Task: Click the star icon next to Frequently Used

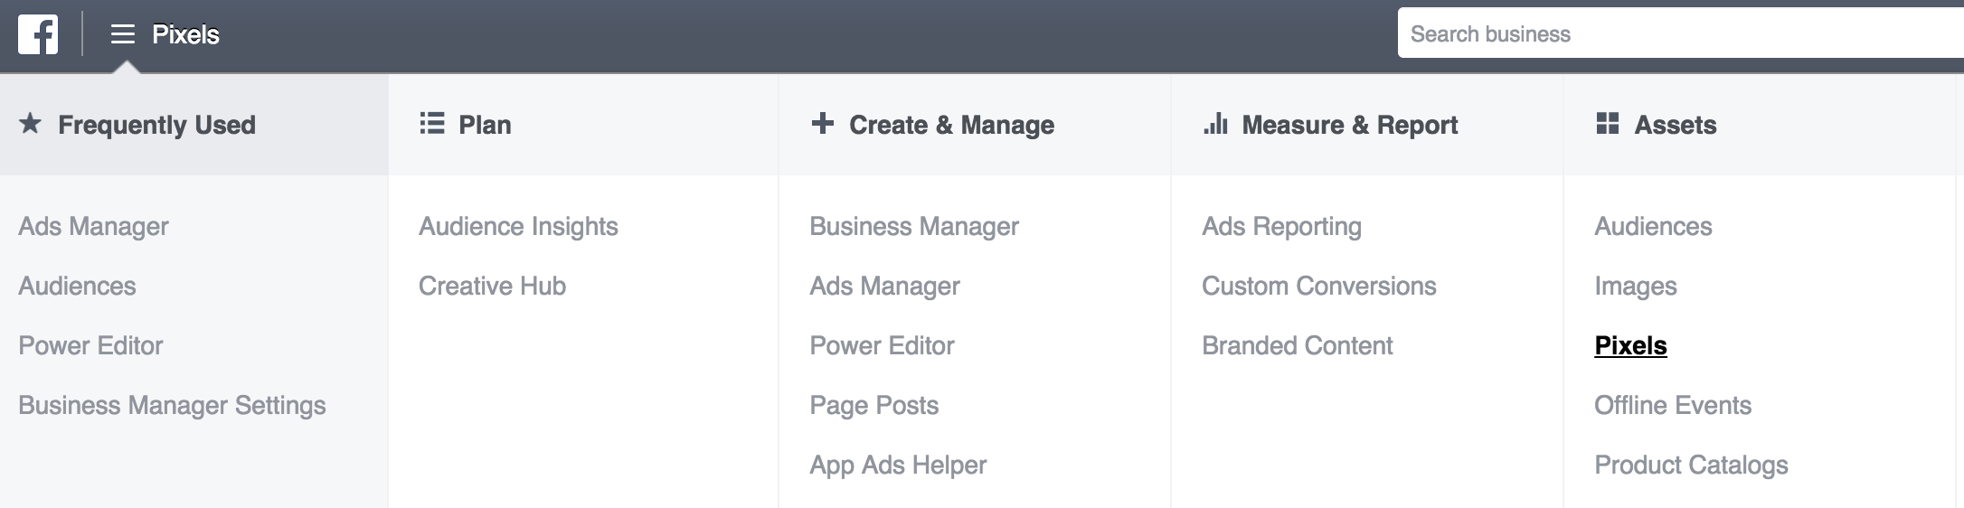Action: pos(31,123)
